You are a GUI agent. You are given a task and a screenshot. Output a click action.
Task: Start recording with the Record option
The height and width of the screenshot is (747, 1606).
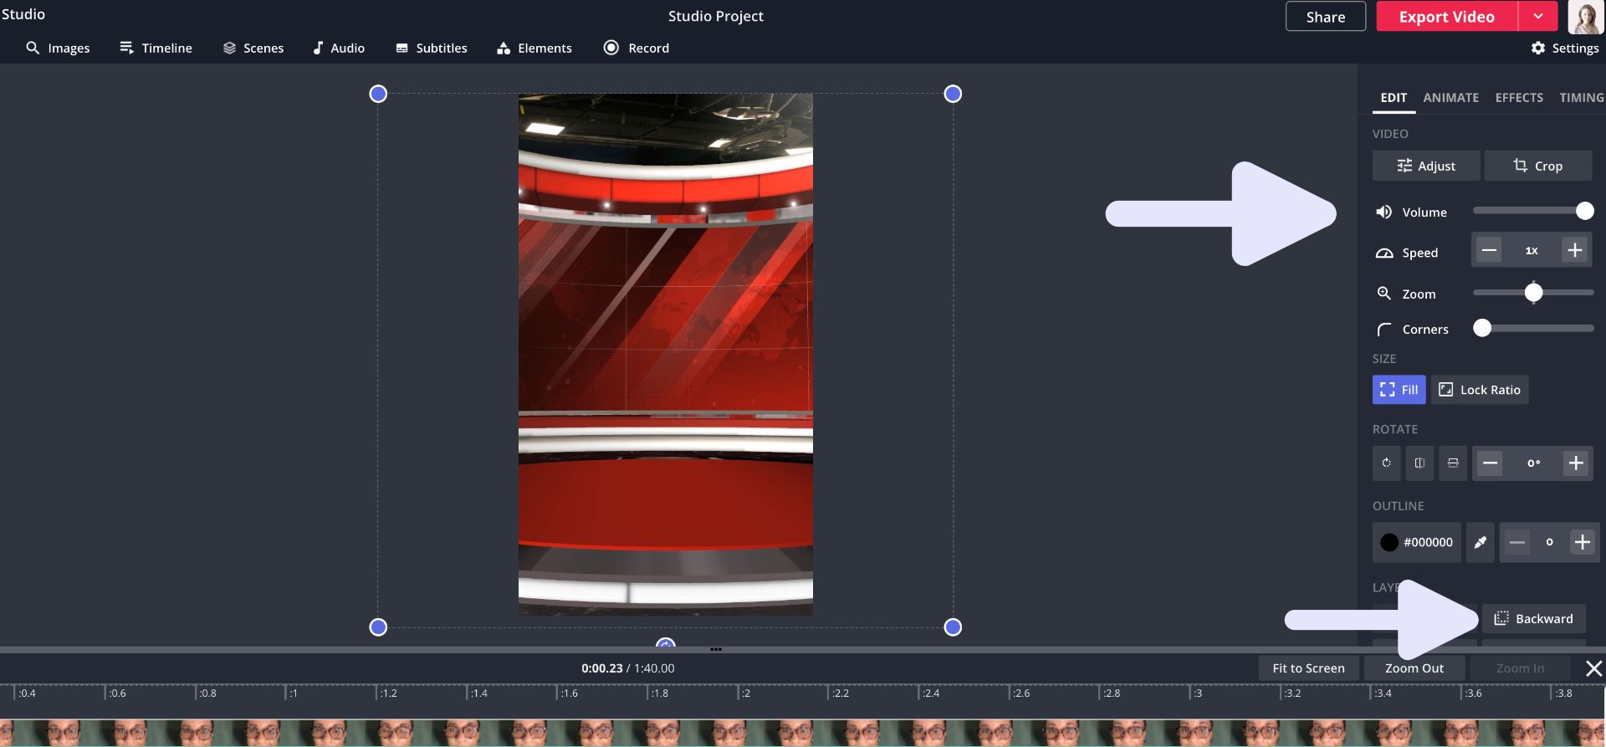[637, 49]
